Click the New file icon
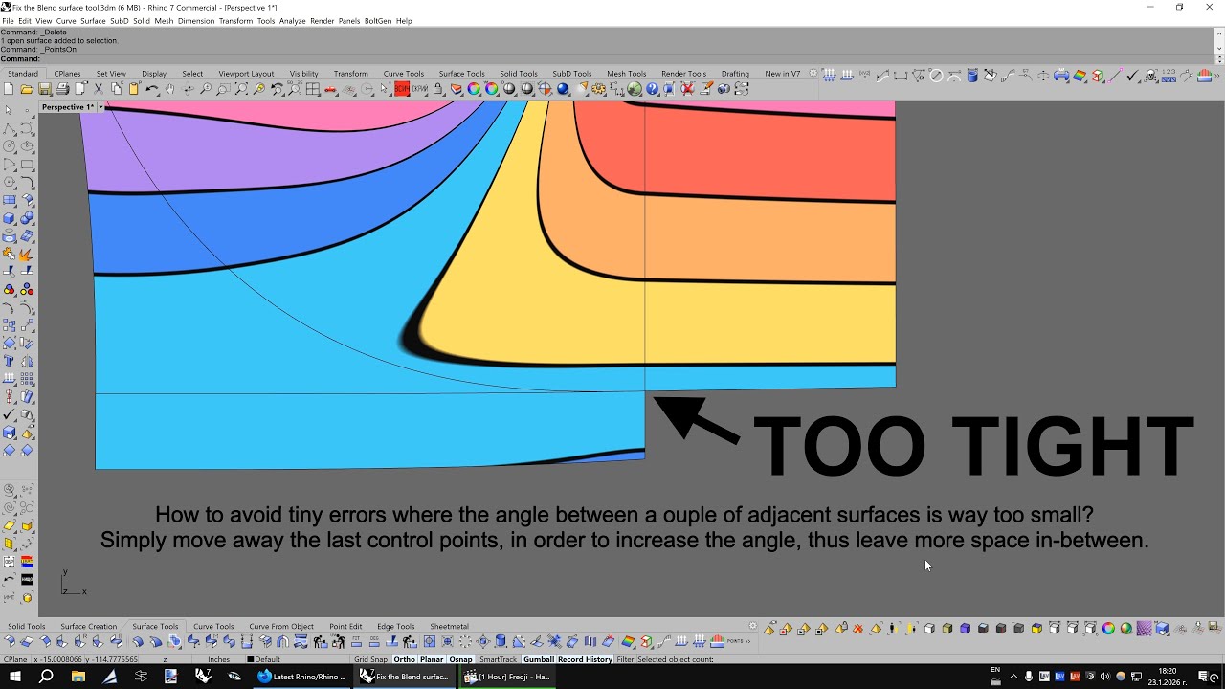1225x689 pixels. (8, 89)
